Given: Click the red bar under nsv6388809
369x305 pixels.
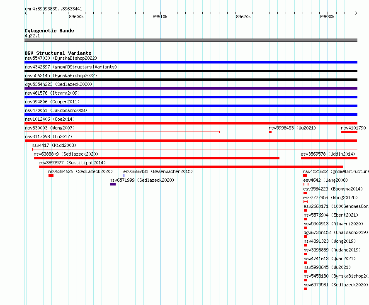Looking at the screenshot, I should pos(157,158).
